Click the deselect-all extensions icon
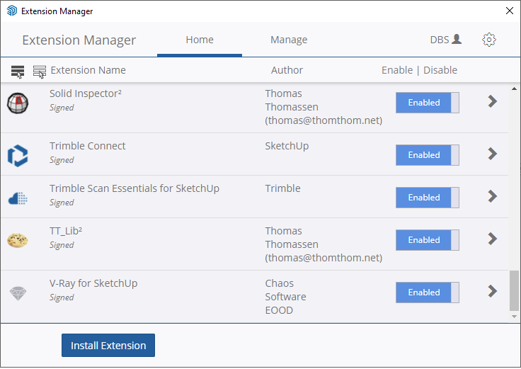Viewport: 521px width, 369px height. [40, 71]
